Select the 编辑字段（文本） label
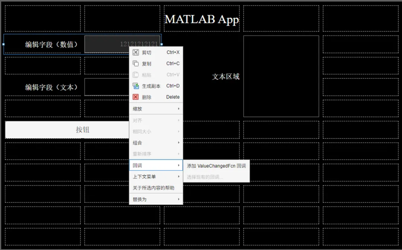The height and width of the screenshot is (250, 402). (51, 87)
